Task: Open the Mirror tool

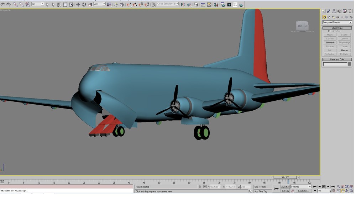Action: (x=183, y=4)
